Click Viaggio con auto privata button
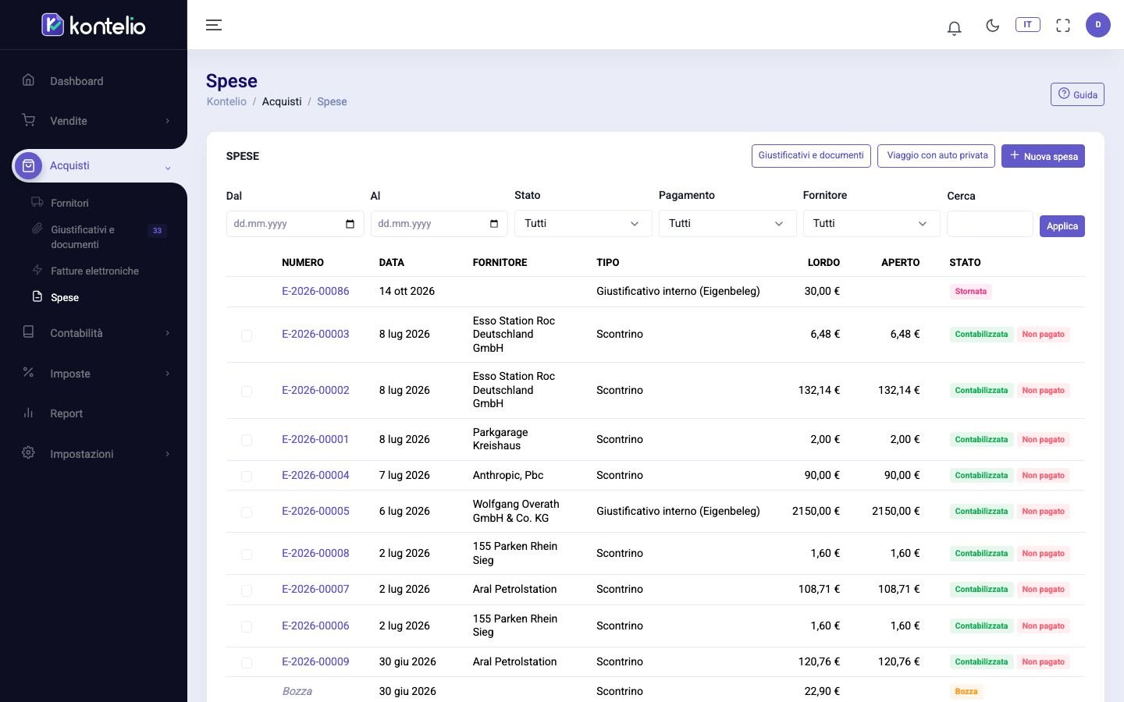 coord(937,156)
